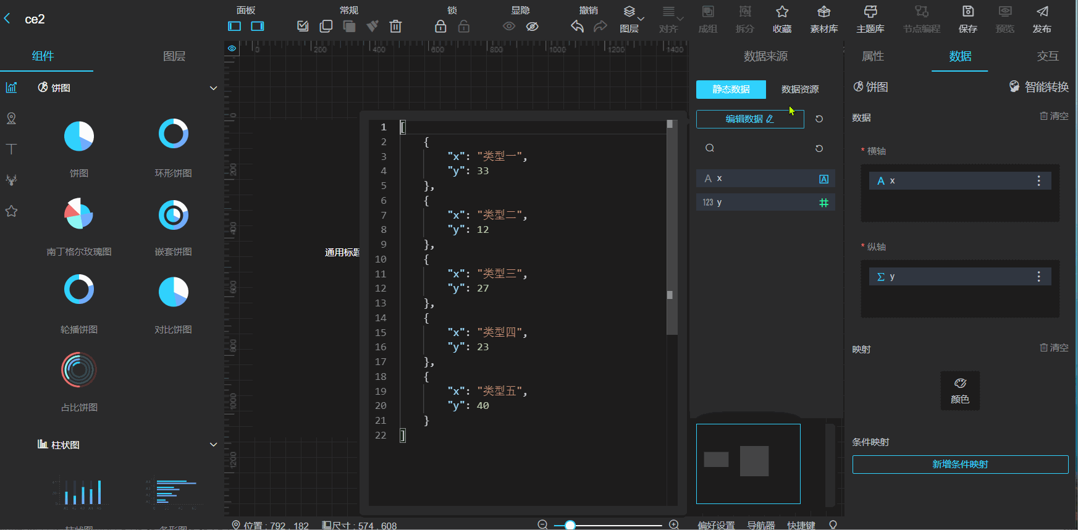Collapse the 柱状图 component section

pos(213,445)
